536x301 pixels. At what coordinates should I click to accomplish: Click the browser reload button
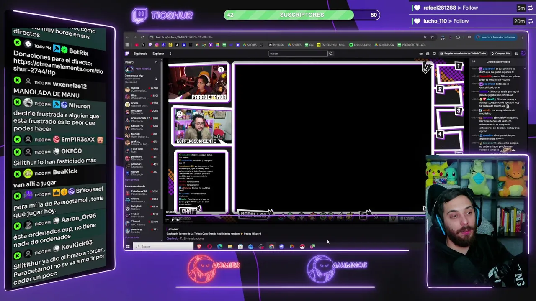142,37
